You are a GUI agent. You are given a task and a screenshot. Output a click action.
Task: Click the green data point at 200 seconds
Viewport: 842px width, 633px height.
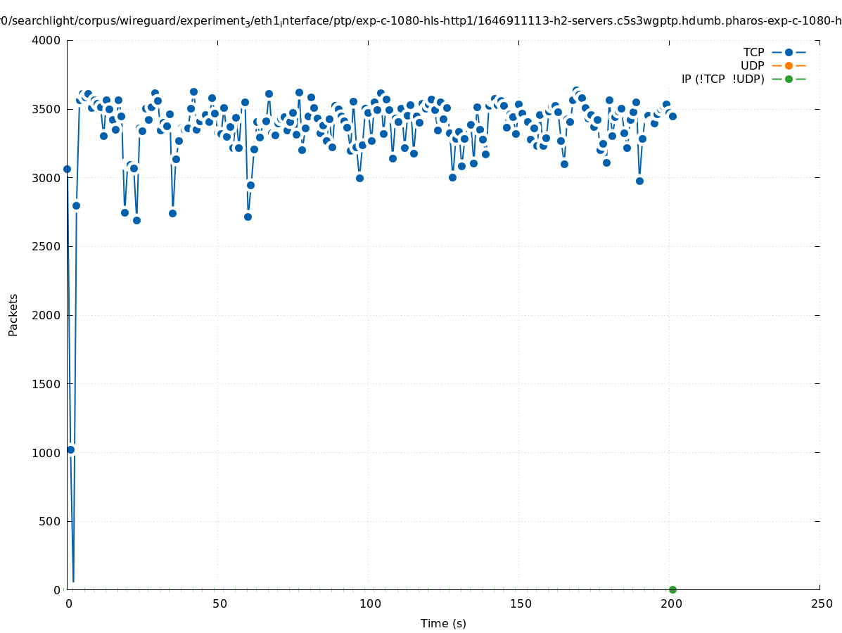[672, 589]
